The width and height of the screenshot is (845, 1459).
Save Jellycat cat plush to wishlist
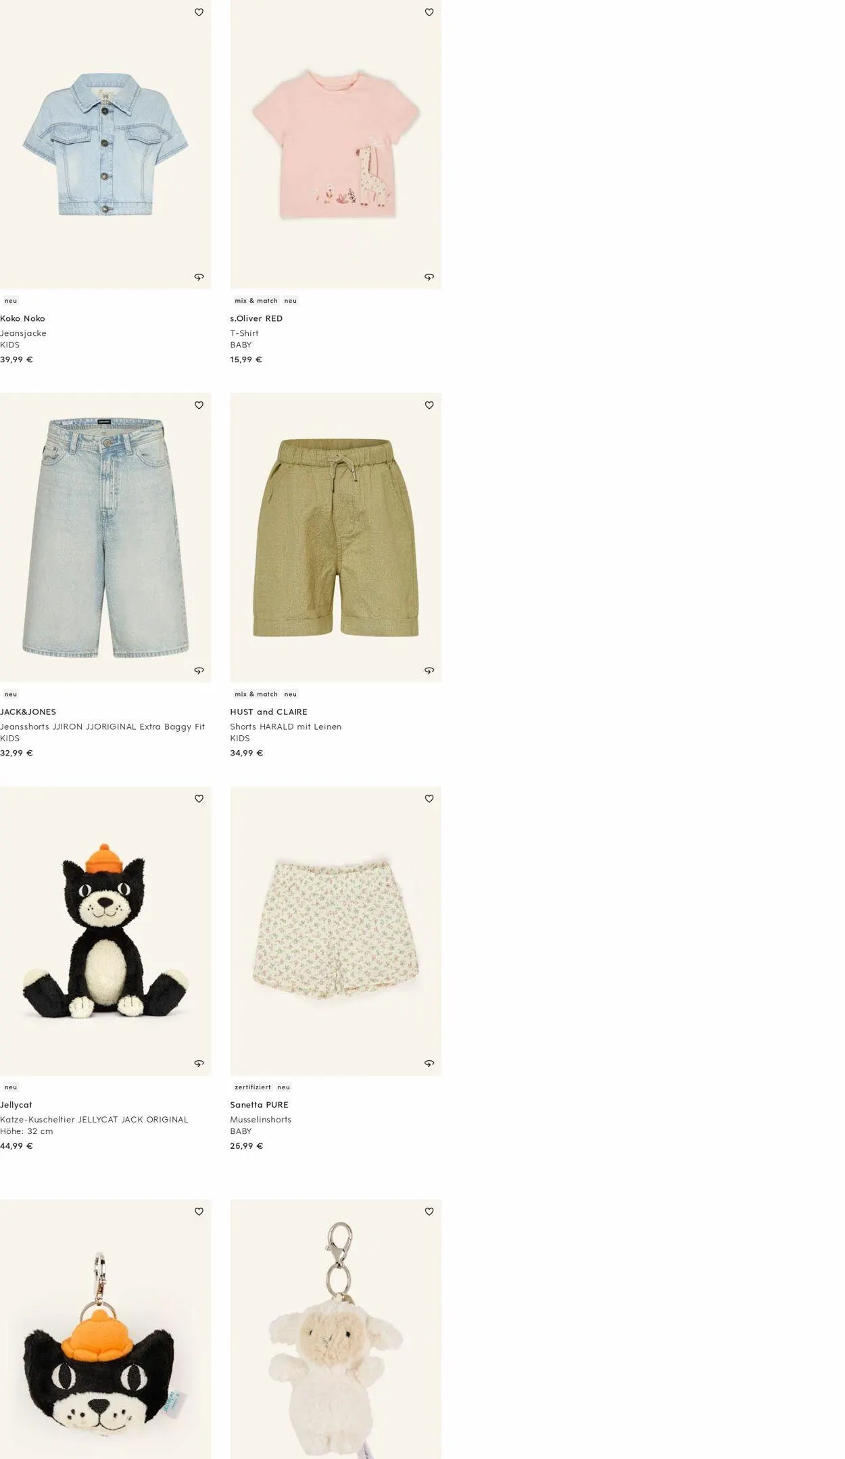(199, 799)
